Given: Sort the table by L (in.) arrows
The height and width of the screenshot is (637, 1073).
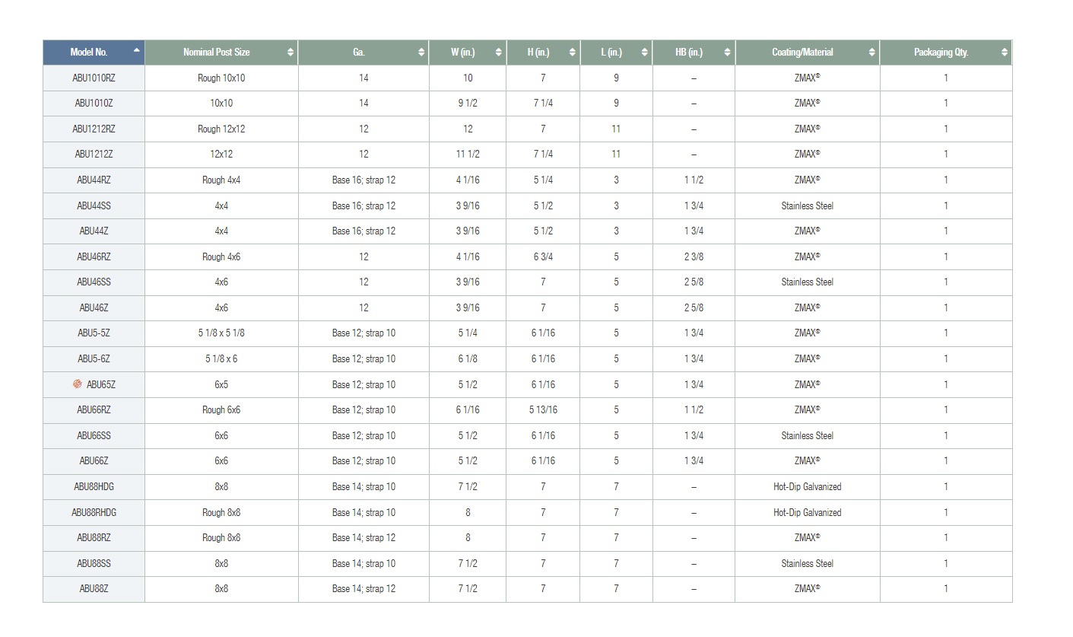Looking at the screenshot, I should [644, 53].
